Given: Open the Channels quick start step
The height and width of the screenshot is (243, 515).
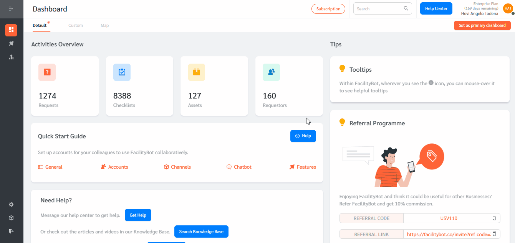Looking at the screenshot, I should click(x=177, y=167).
